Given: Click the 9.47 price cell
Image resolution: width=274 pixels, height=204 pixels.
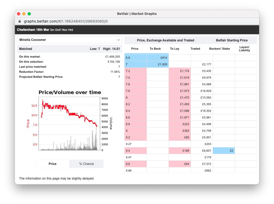Looking at the screenshot, I should [135, 157].
